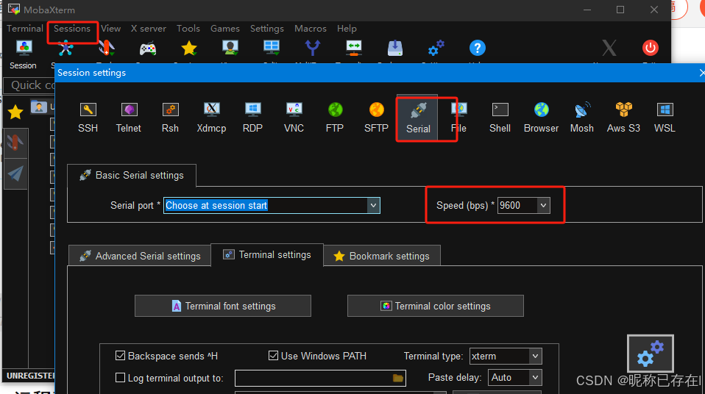705x394 pixels.
Task: Open the sidebar star favorites tab
Action: coord(15,112)
